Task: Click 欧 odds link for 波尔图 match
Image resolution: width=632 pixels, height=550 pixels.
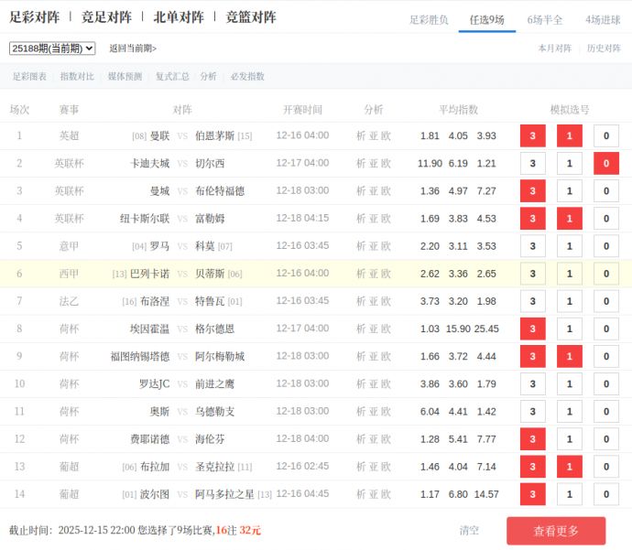Action: [386, 494]
